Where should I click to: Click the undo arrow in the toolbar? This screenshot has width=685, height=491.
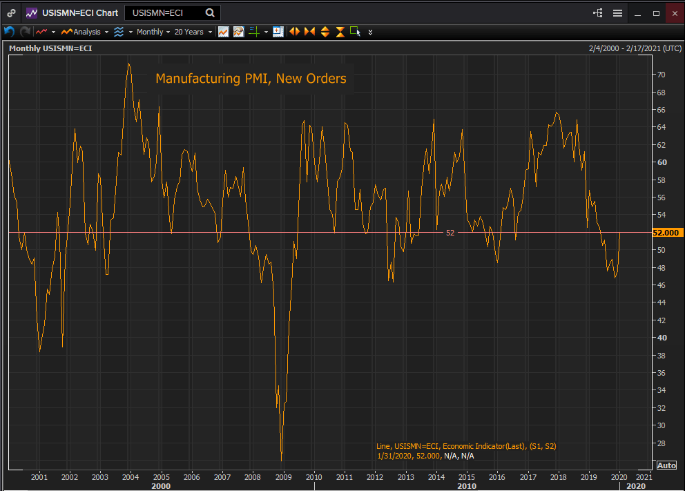click(x=9, y=32)
